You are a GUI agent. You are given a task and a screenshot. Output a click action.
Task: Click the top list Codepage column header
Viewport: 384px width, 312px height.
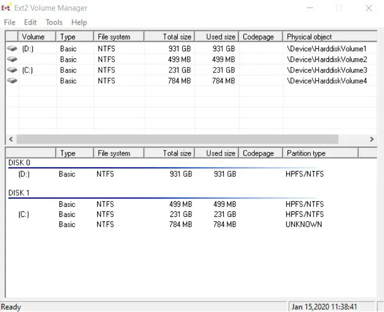261,37
